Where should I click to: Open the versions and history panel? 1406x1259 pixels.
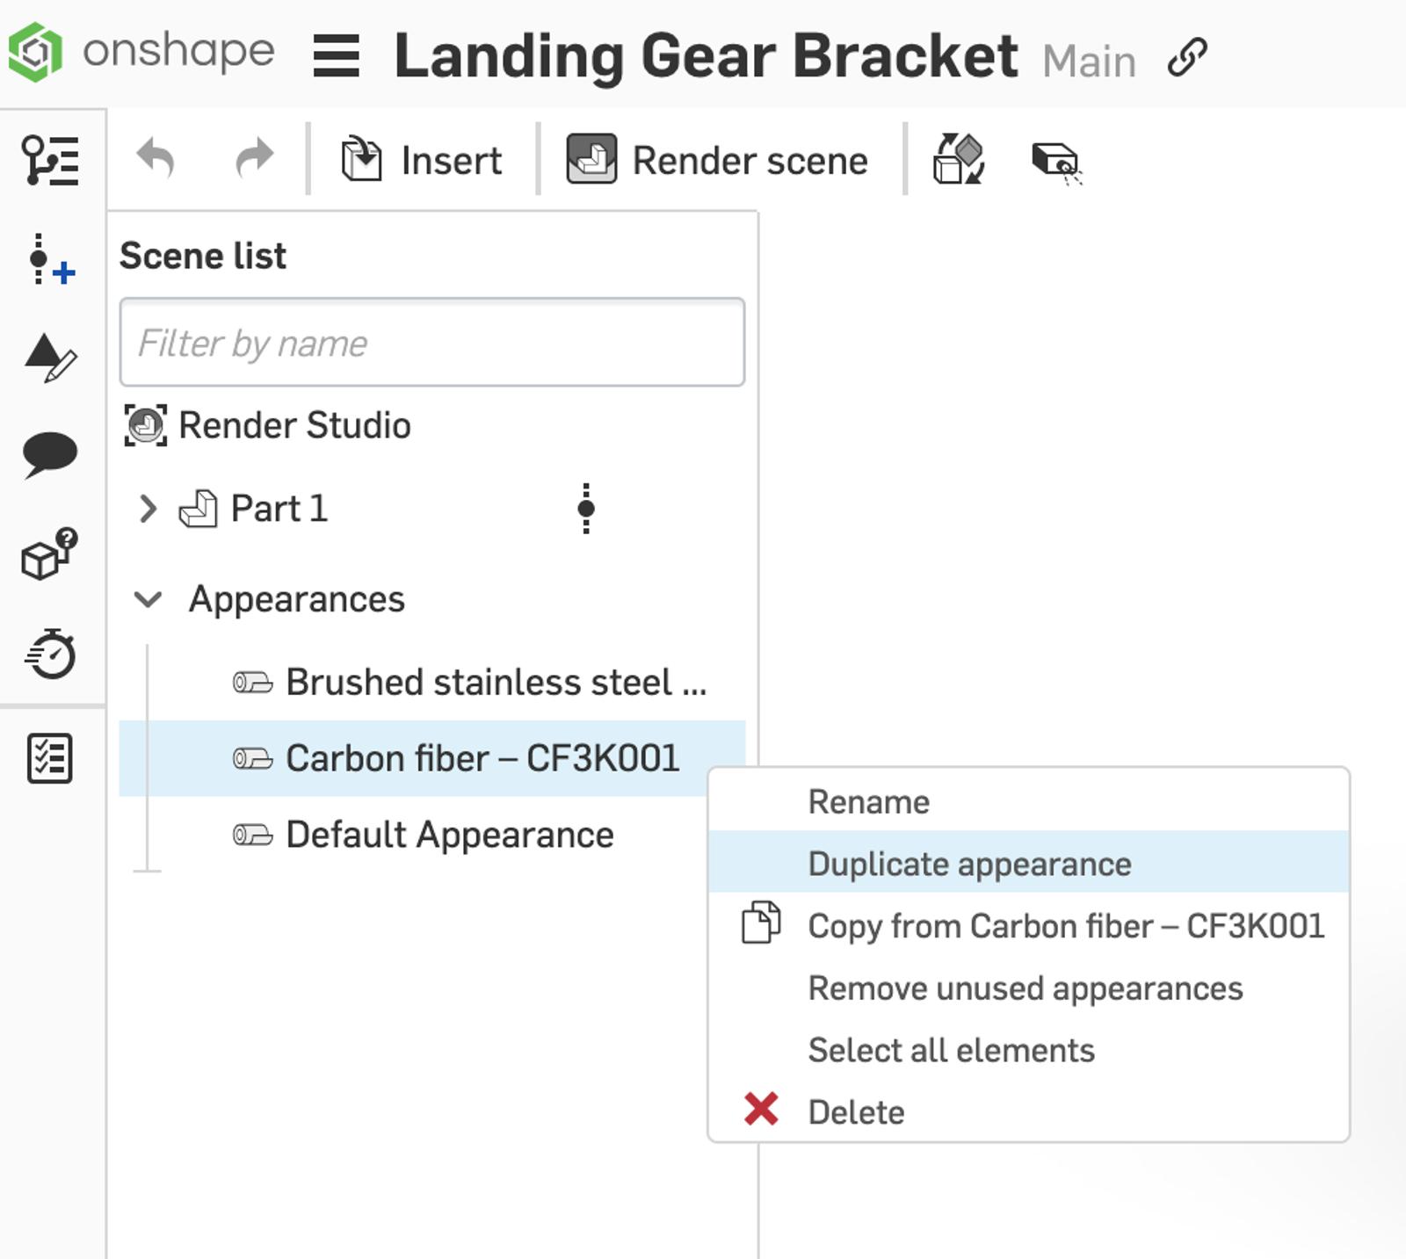[x=50, y=161]
